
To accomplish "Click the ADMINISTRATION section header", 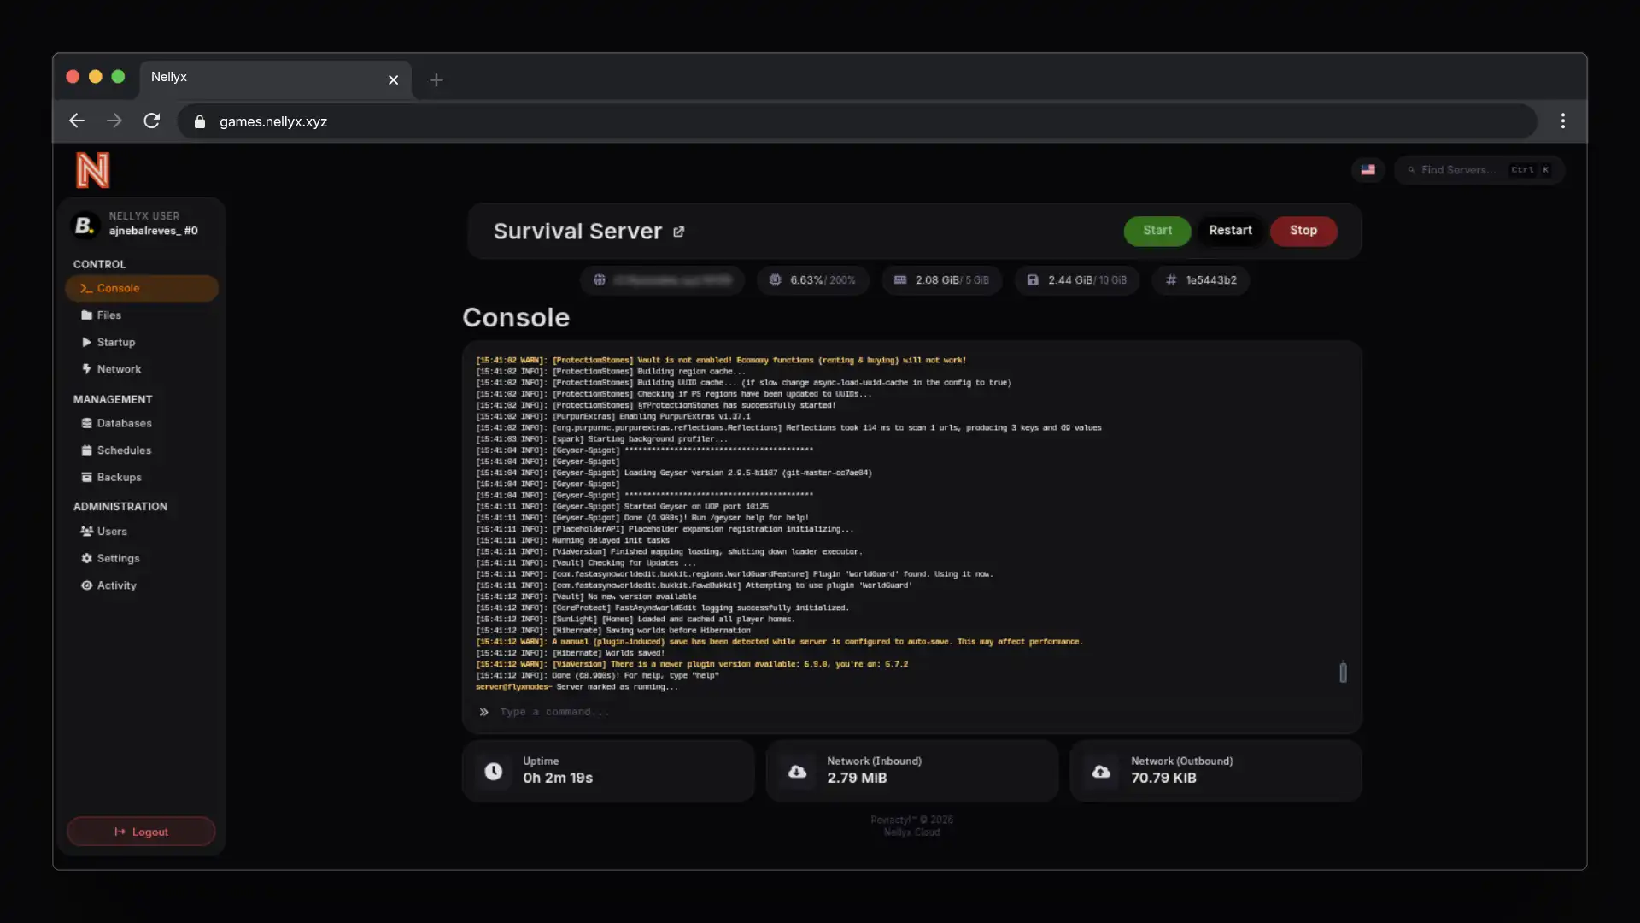I will [120, 507].
